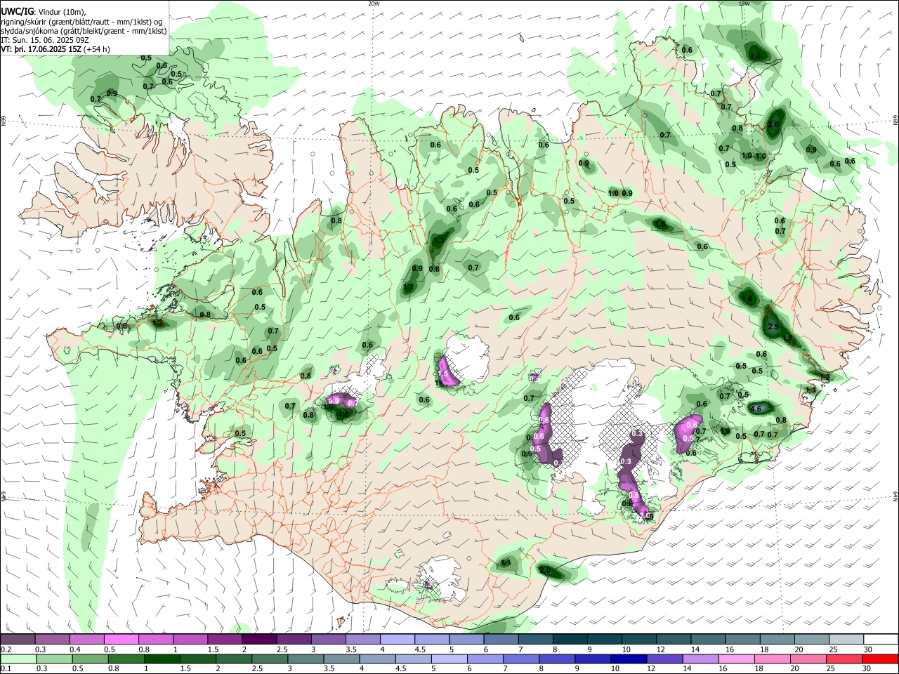Click the 5 swatch in bottom legend row
The width and height of the screenshot is (899, 674).
448,659
